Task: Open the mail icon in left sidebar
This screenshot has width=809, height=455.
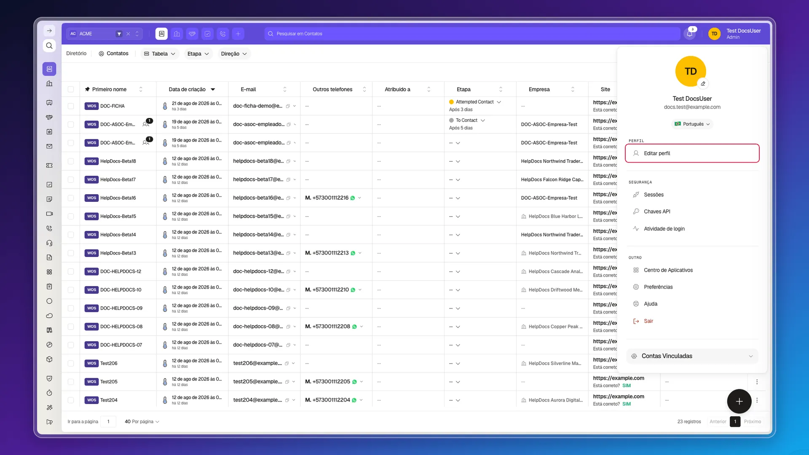Action: point(49,146)
